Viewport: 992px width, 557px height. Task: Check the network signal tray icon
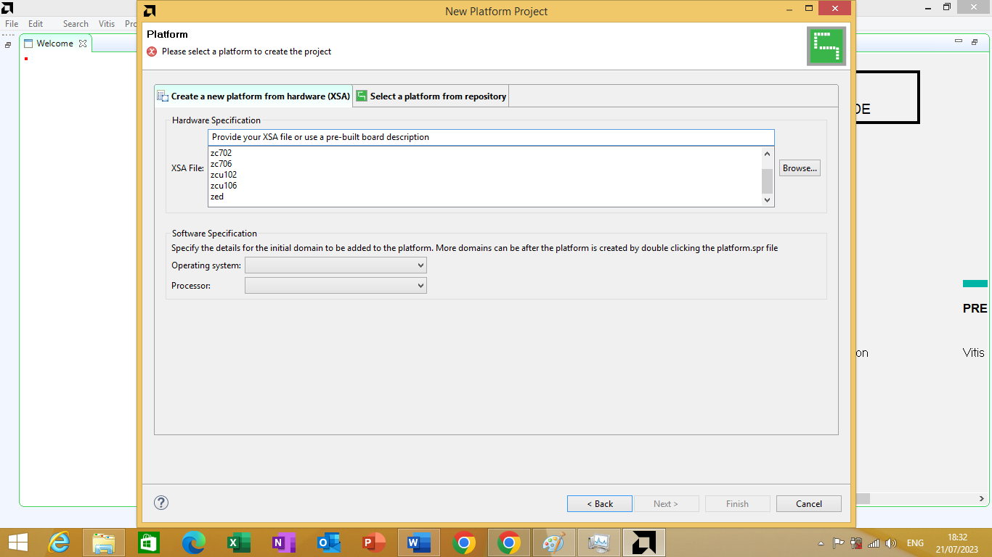(874, 543)
